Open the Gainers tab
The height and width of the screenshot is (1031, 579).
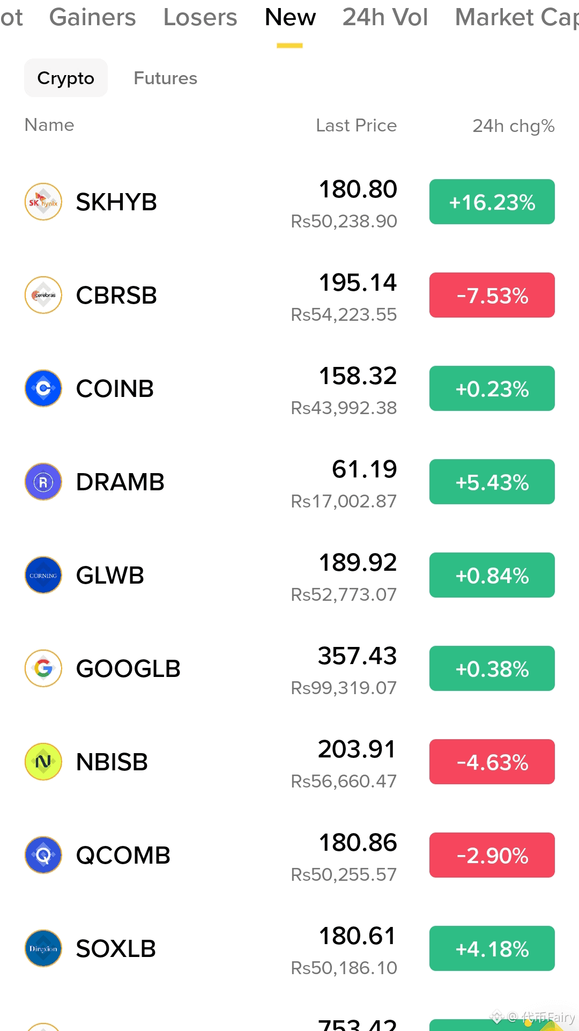(92, 17)
